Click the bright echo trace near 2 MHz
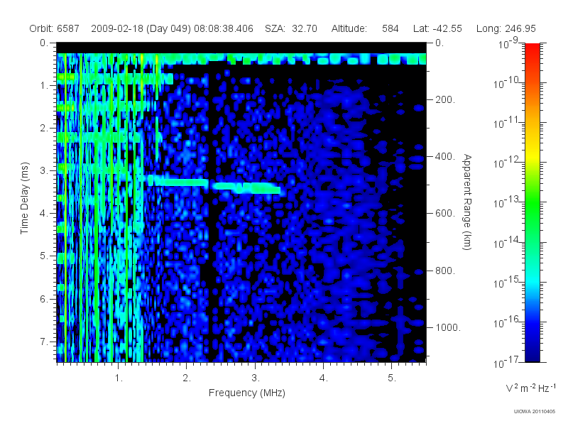Viewport: 568px width, 426px height. (178, 181)
